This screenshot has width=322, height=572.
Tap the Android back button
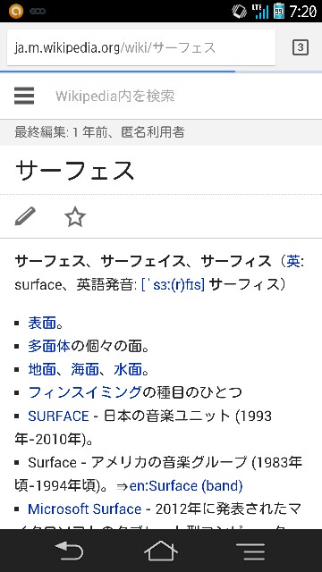click(69, 551)
